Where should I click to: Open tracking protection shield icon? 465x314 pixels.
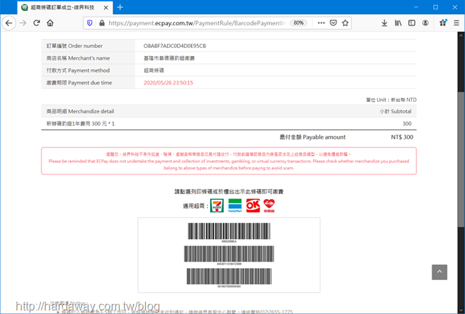(x=90, y=23)
